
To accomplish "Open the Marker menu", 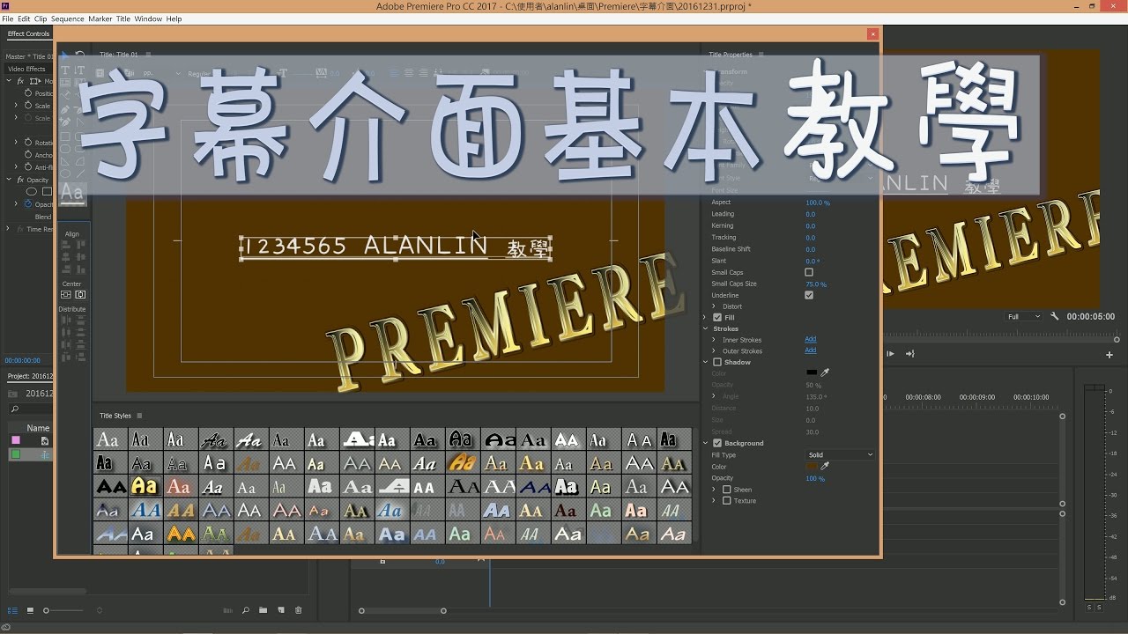I will point(100,18).
